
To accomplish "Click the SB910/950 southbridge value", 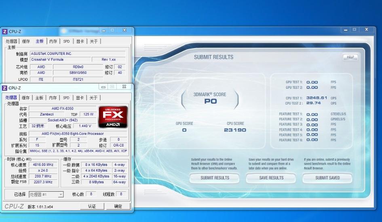I will coord(78,73).
